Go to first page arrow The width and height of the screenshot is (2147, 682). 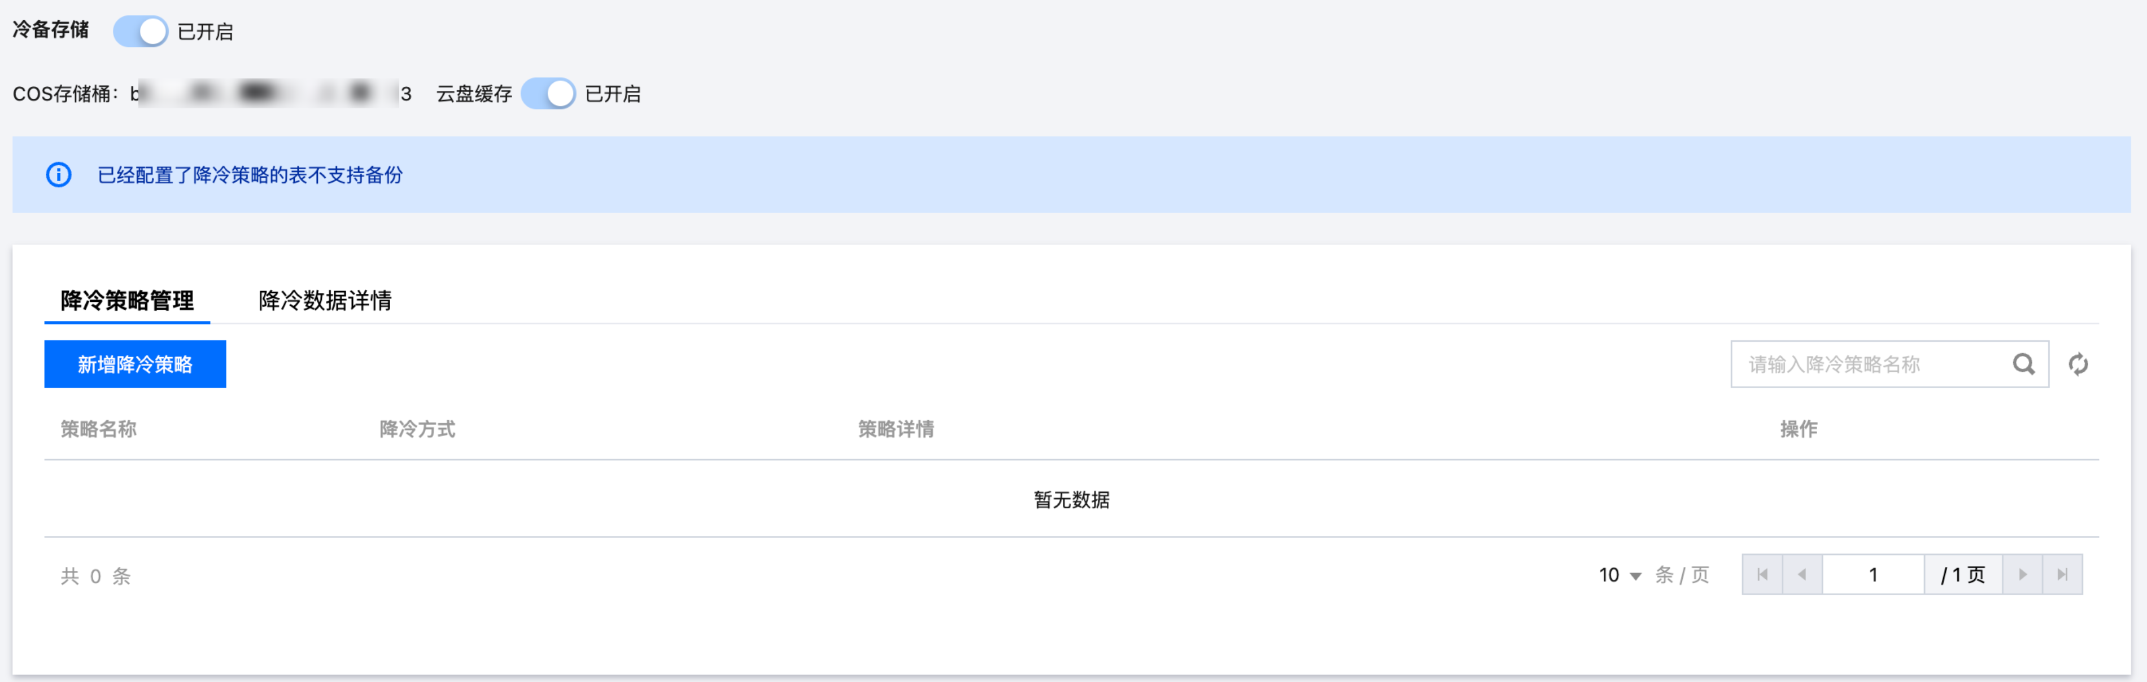[1762, 575]
